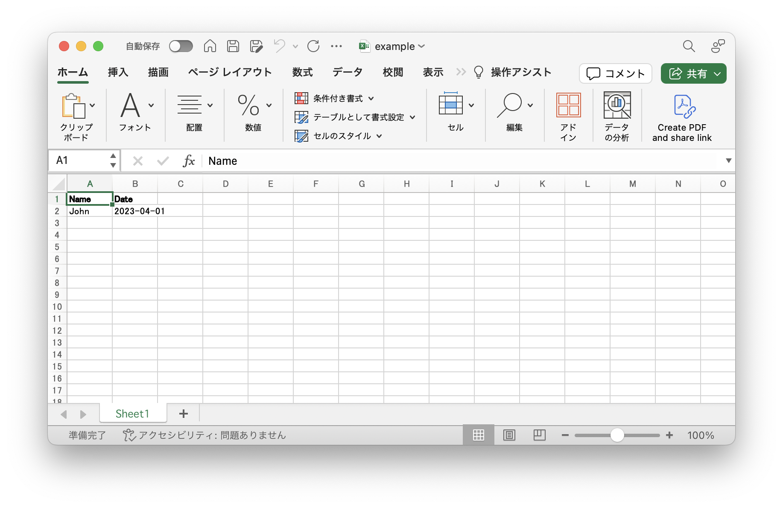Open the Clipboard paste icon
Screen dimensions: 783x508
(x=73, y=105)
